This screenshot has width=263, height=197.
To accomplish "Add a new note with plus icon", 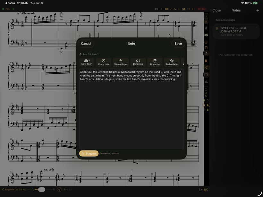I will (258, 10).
